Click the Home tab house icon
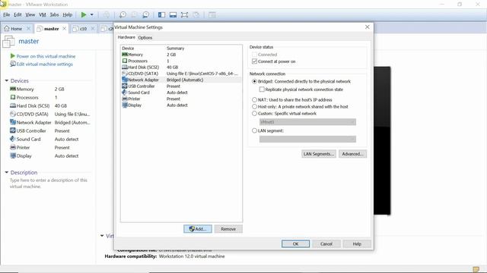The width and height of the screenshot is (487, 273). (7, 29)
